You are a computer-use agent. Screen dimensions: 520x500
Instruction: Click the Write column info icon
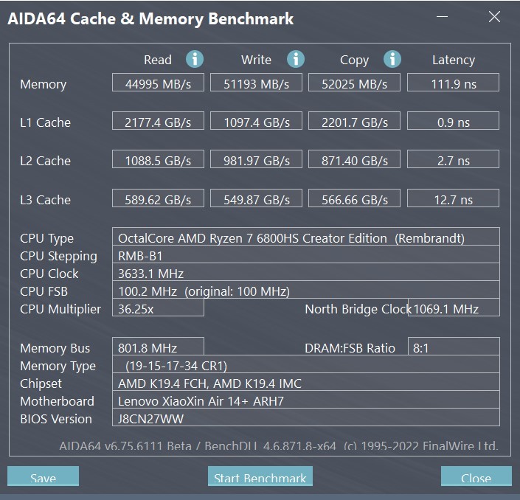click(x=295, y=60)
